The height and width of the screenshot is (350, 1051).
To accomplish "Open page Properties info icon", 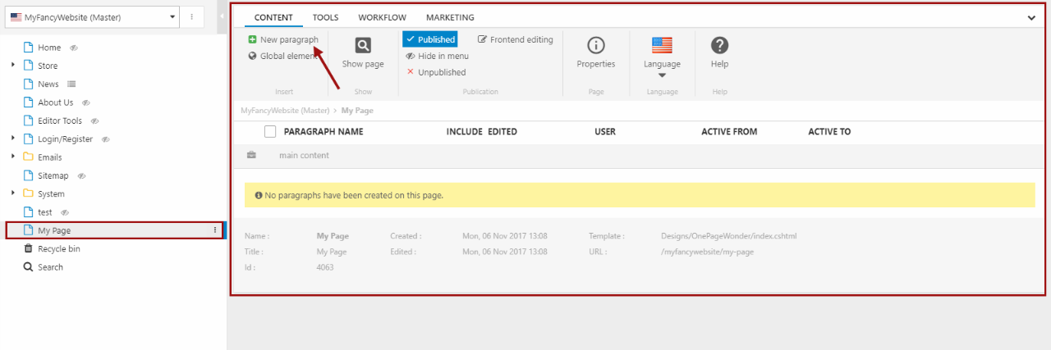I will point(595,46).
